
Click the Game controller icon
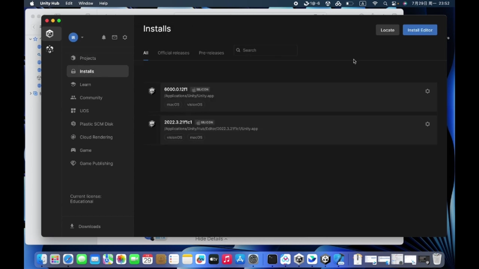(73, 150)
